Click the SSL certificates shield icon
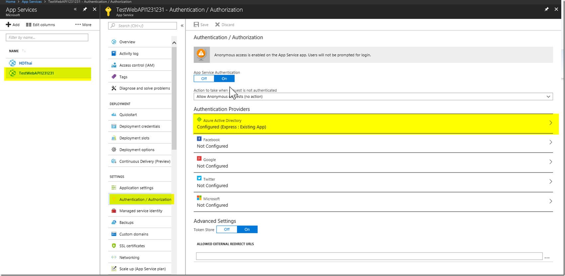Viewport: 565px width, 276px height. (x=114, y=246)
